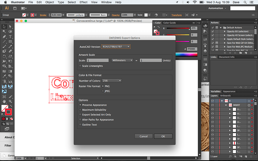
Task: Switch to the Artboards tab
Action: [225, 96]
